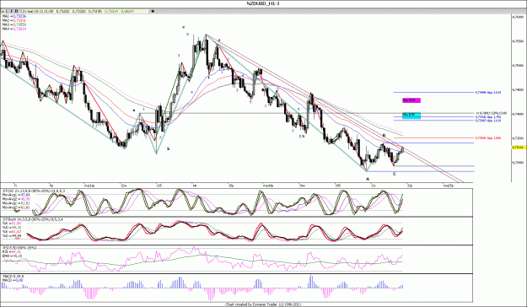The height and width of the screenshot is (307, 527).
Task: Click the yellow current price tag
Action: click(x=519, y=148)
